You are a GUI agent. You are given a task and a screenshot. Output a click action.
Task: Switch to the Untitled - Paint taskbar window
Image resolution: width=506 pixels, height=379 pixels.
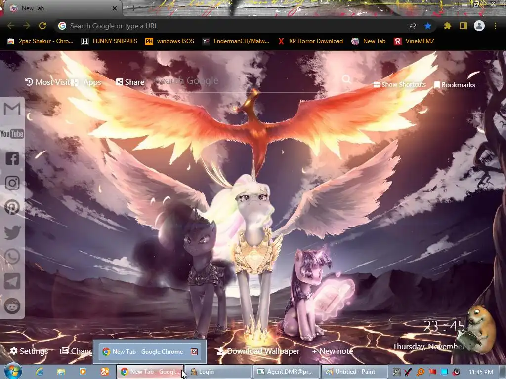(x=355, y=372)
